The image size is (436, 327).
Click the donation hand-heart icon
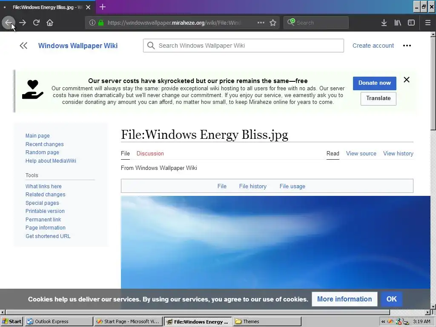33,89
